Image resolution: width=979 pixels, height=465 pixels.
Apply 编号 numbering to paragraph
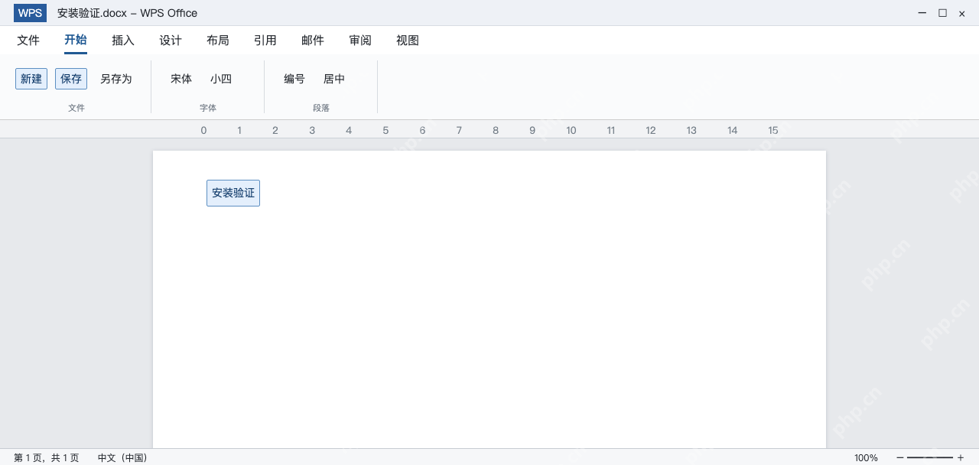[294, 79]
